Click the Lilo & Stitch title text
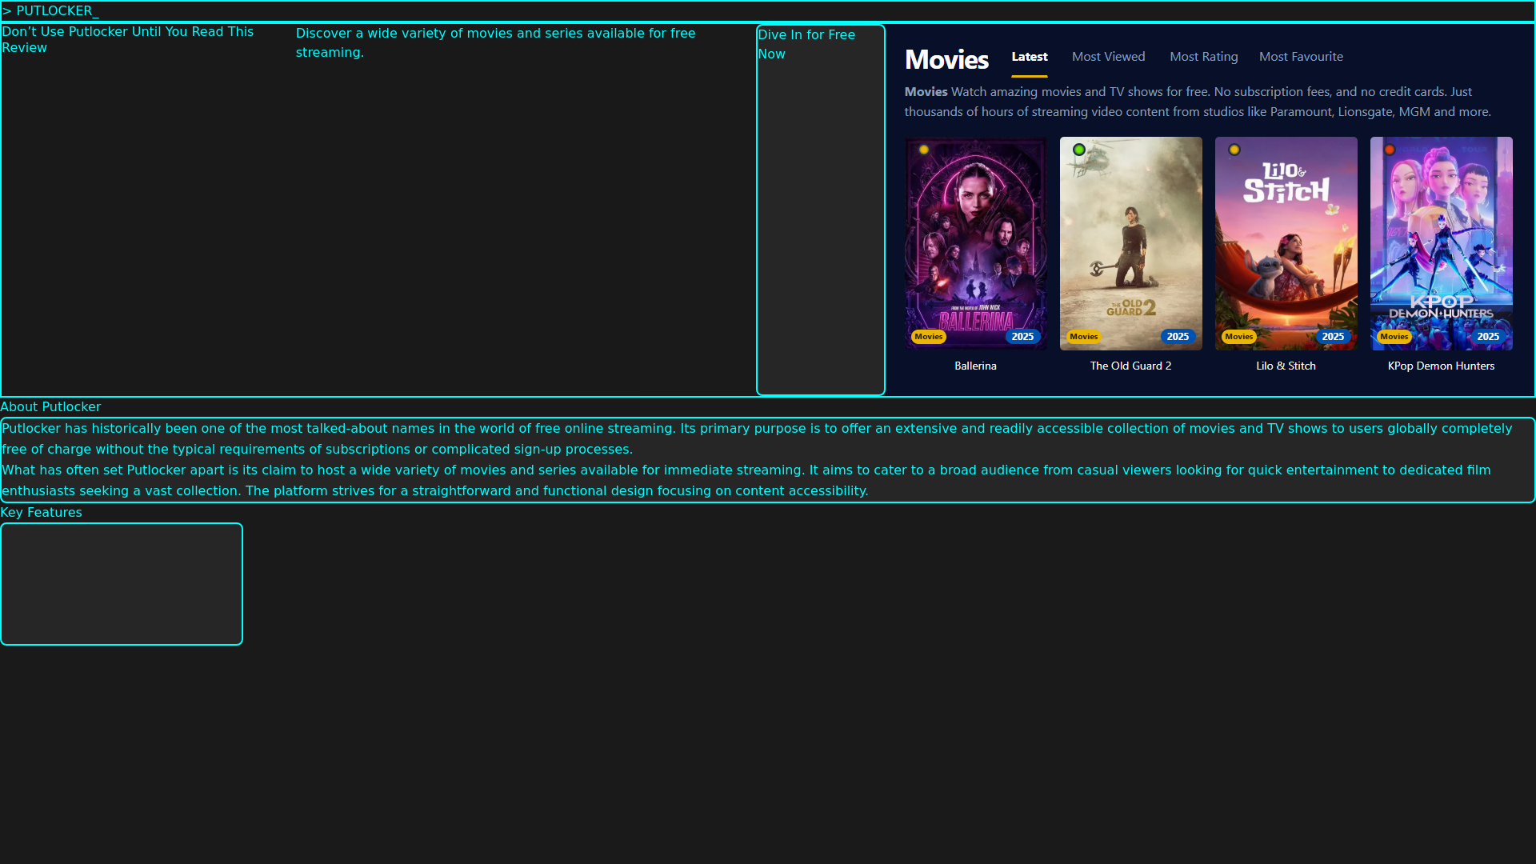 [1286, 366]
